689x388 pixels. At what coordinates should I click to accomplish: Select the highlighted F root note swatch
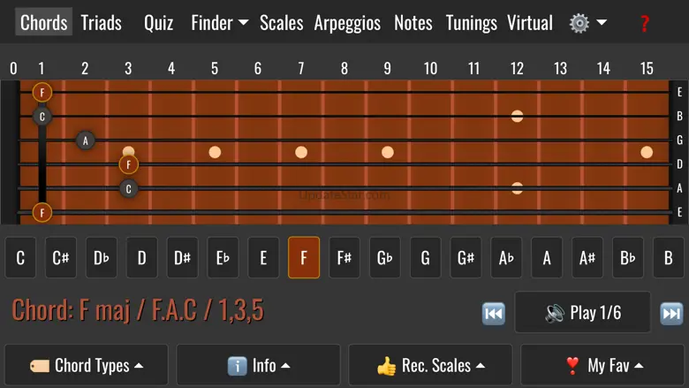304,258
